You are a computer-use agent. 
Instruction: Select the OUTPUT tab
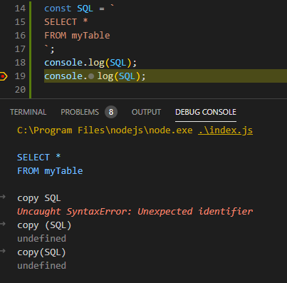pos(146,112)
